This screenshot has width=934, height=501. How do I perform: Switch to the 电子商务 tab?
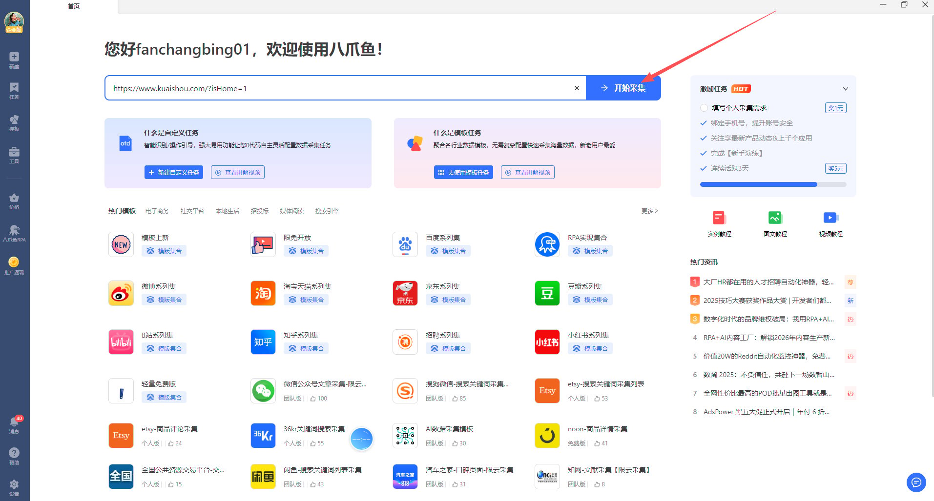[157, 211]
